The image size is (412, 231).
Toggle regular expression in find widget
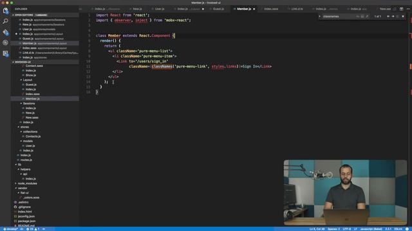point(367,16)
